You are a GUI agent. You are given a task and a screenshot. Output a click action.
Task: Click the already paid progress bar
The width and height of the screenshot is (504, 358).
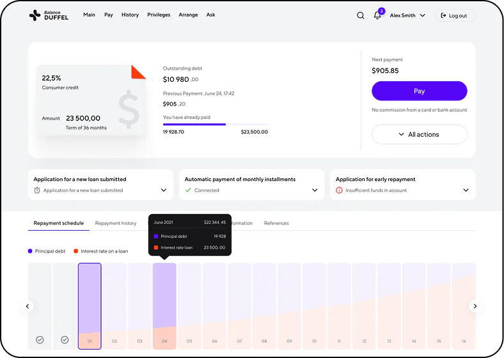pos(216,125)
